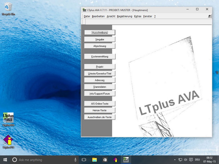Open the Windows Start menu

[5, 160]
